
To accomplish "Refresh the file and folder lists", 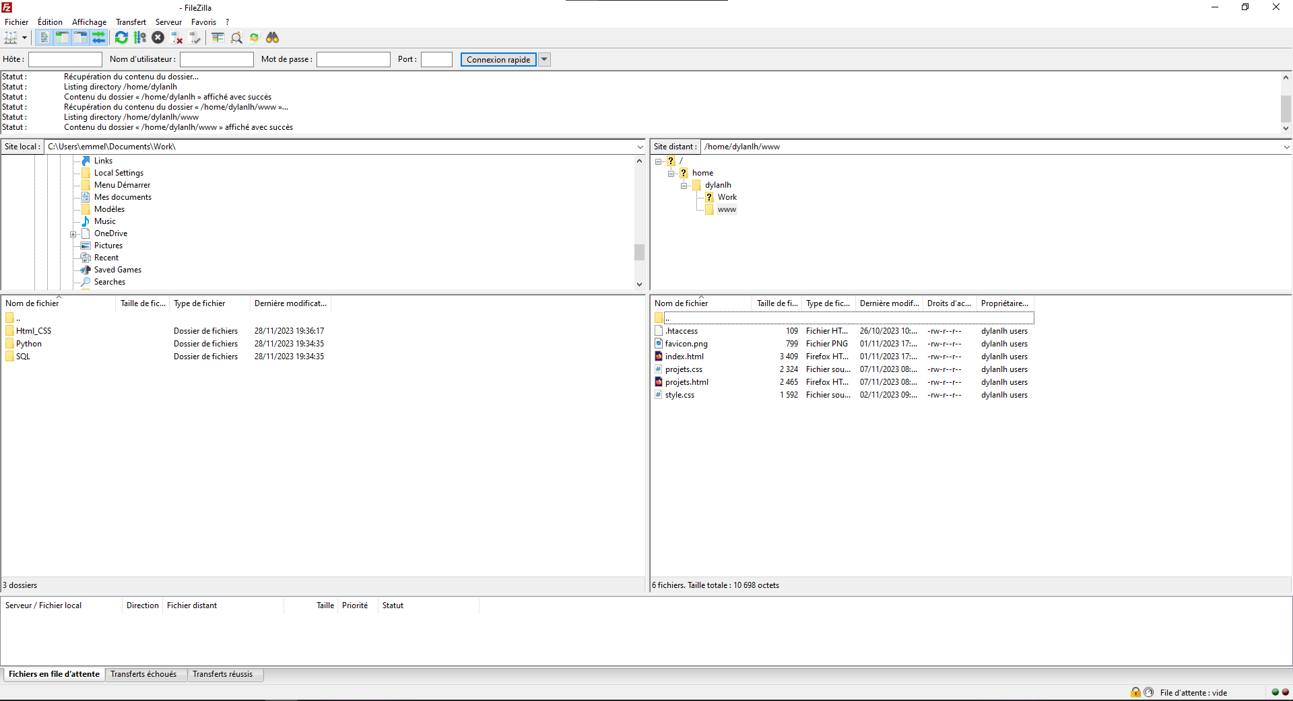I will point(121,38).
